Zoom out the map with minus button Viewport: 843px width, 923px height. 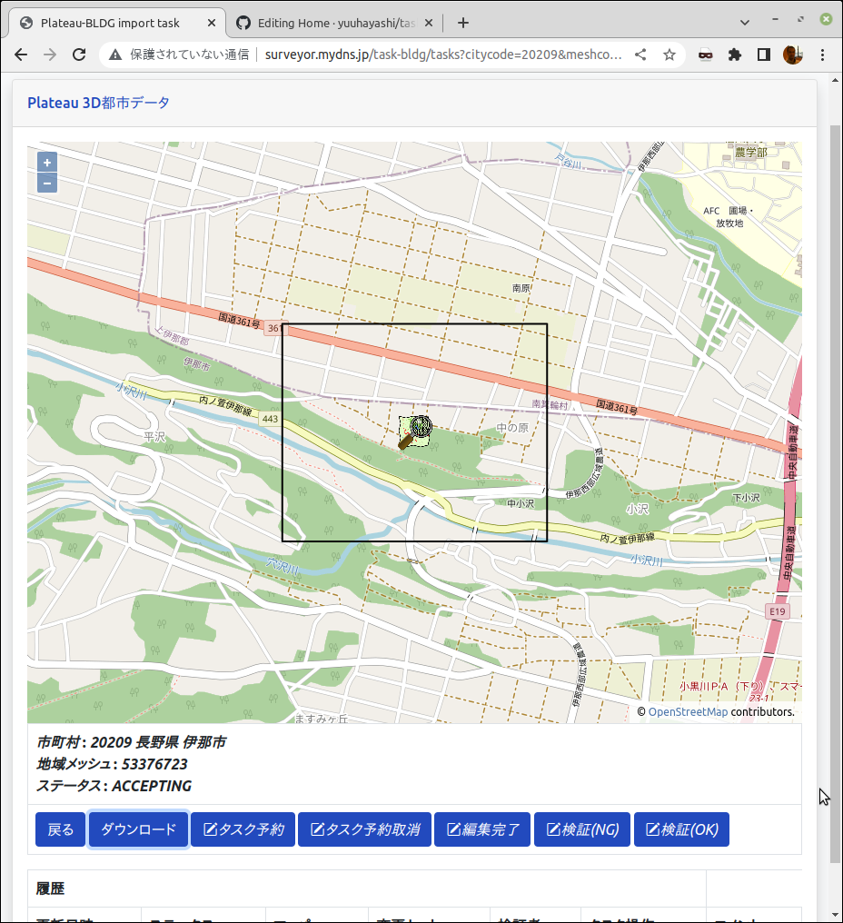point(47,184)
